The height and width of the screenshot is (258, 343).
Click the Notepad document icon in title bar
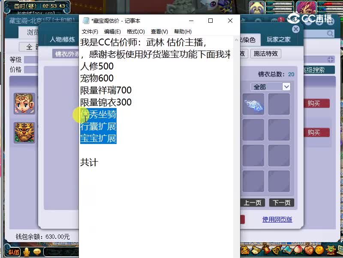click(x=86, y=21)
